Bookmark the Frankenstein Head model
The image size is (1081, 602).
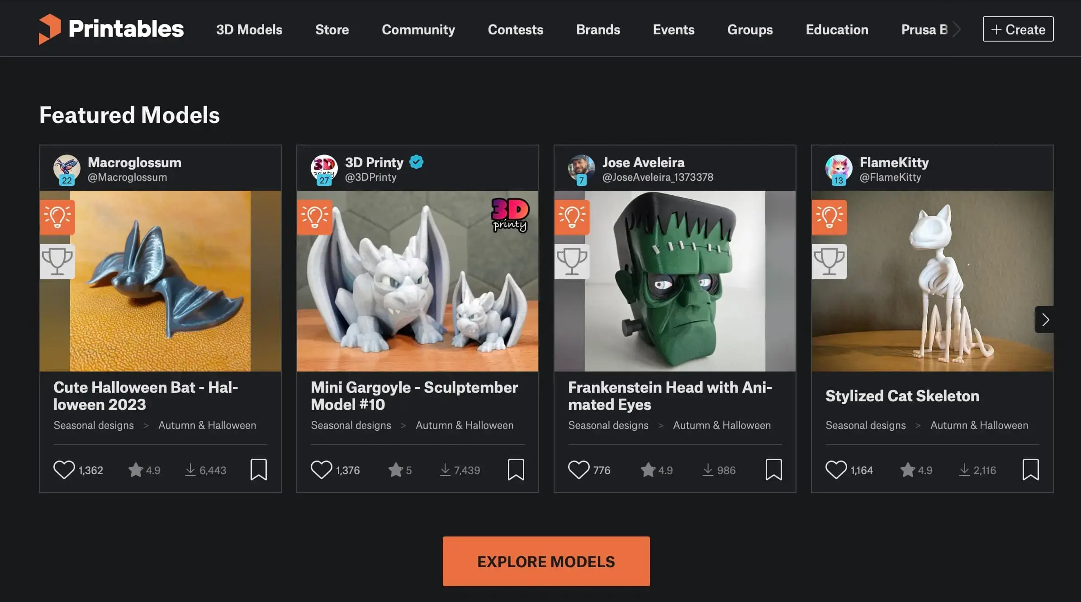coord(773,470)
